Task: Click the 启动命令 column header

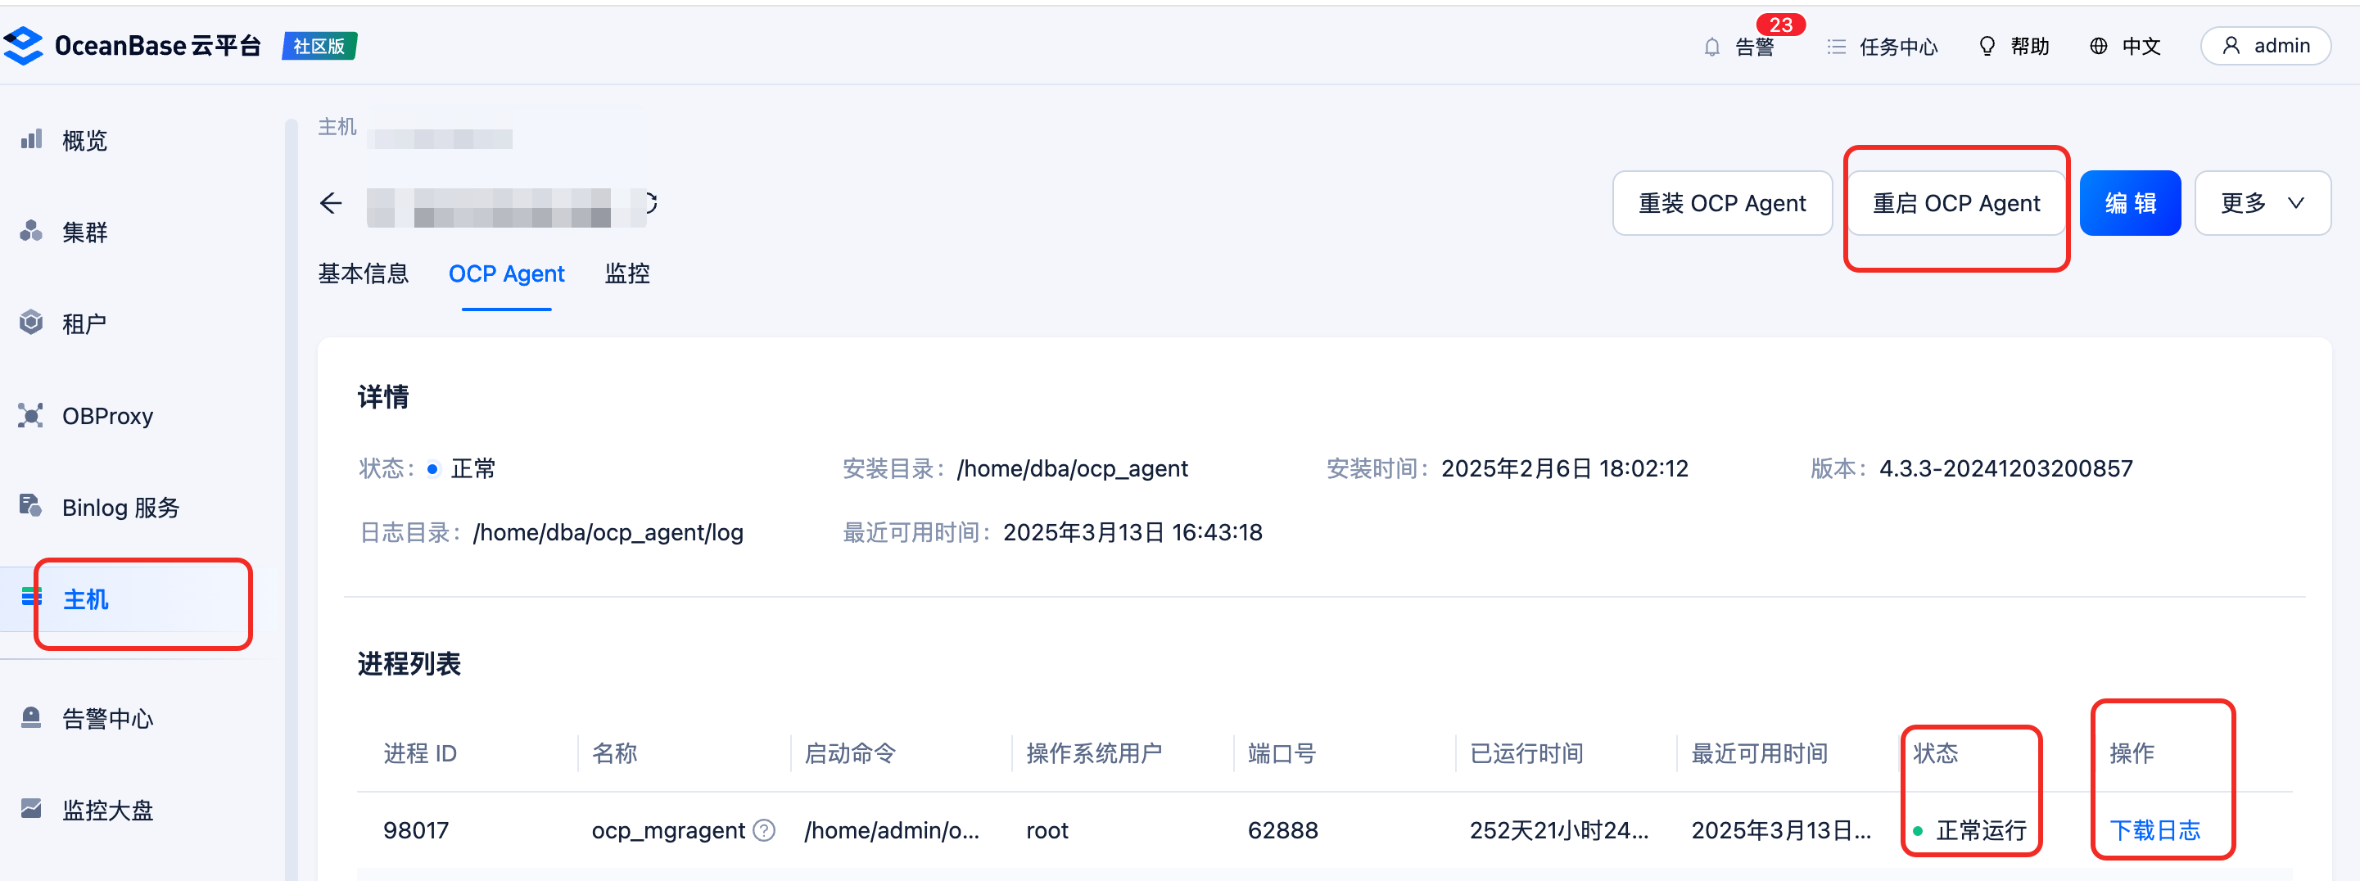Action: pyautogui.click(x=850, y=754)
